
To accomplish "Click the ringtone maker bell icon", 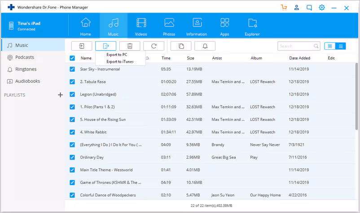I will click(x=205, y=46).
